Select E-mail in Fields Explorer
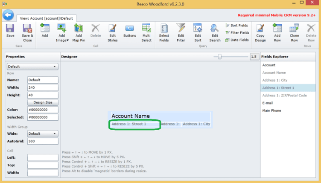The width and height of the screenshot is (321, 183). [x=268, y=103]
